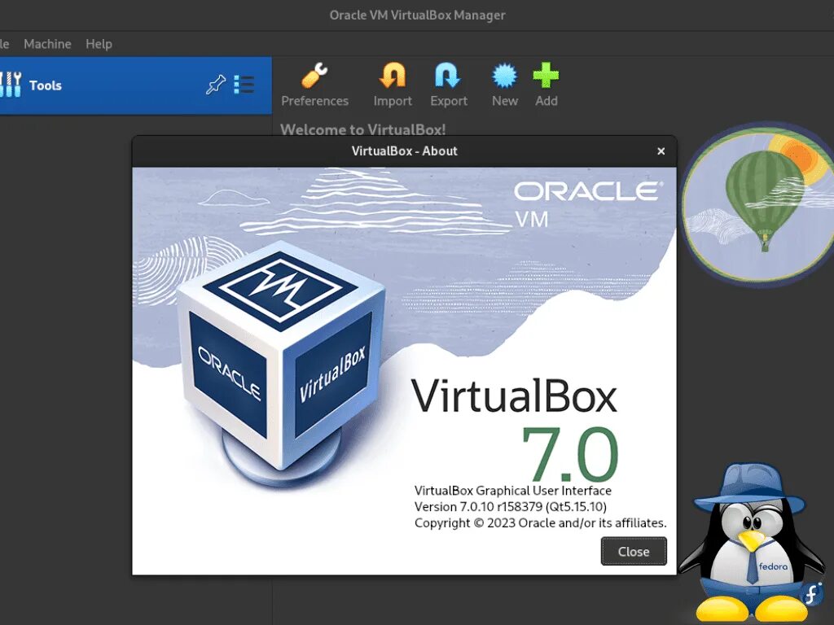Select the Tools icon in the sidebar
This screenshot has height=625, width=834.
pyautogui.click(x=10, y=85)
